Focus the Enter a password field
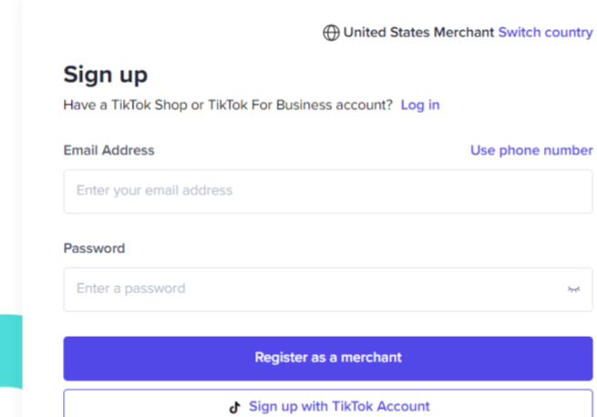The width and height of the screenshot is (597, 417). coord(328,290)
